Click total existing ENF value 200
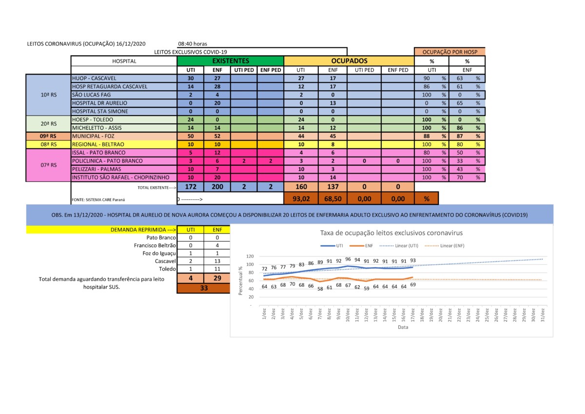This screenshot has width=585, height=414. click(217, 186)
